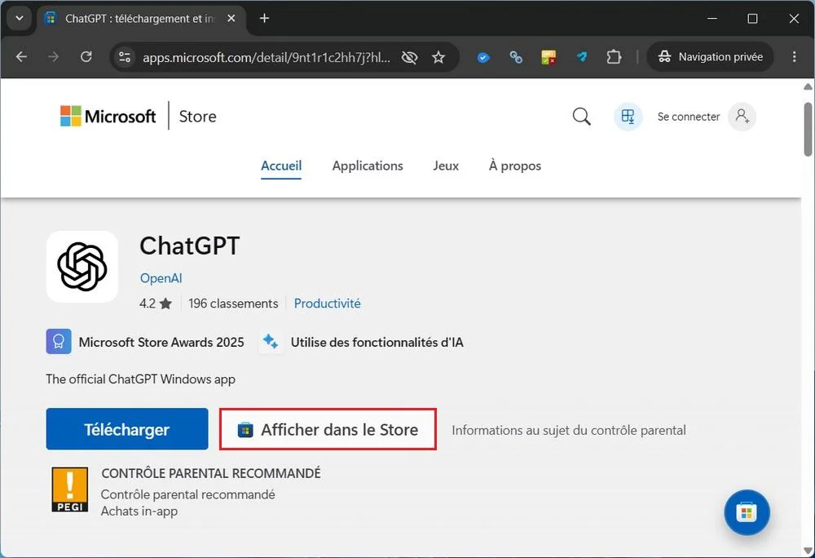Click Utilise des fonctionnalités d'IA label
Image resolution: width=815 pixels, height=558 pixels.
coord(377,342)
